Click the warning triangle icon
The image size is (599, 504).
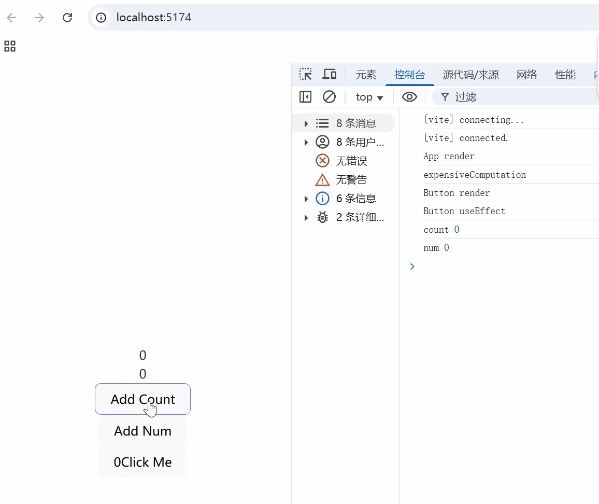[322, 179]
